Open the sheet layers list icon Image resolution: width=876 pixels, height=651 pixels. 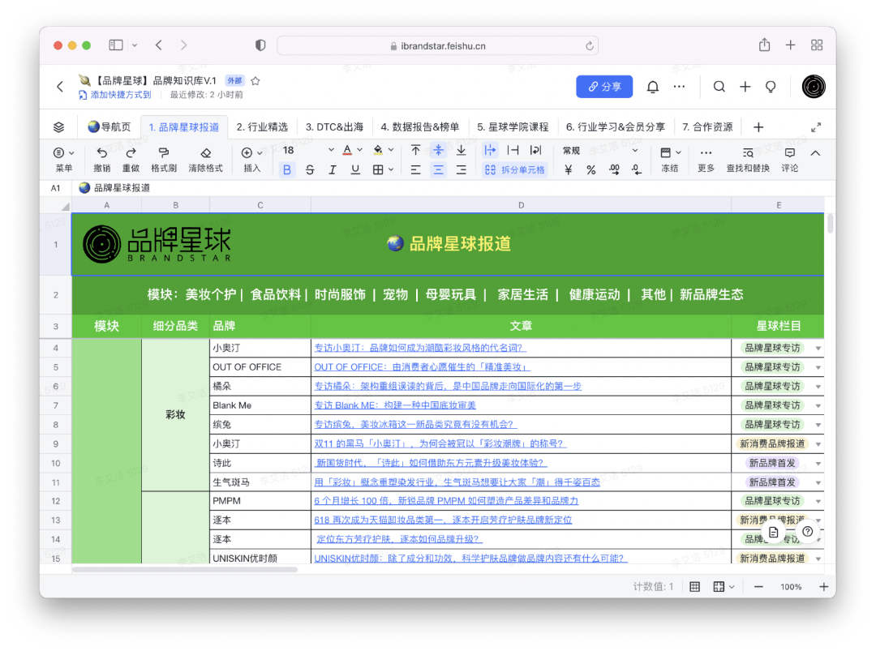pyautogui.click(x=58, y=127)
